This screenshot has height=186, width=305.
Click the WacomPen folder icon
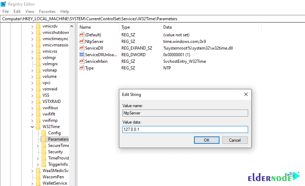[x=38, y=177]
